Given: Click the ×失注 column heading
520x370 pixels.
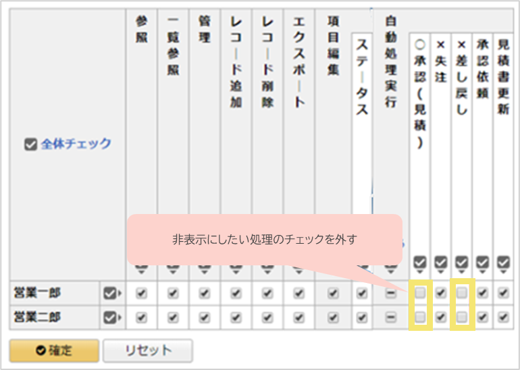Looking at the screenshot, I should click(440, 61).
